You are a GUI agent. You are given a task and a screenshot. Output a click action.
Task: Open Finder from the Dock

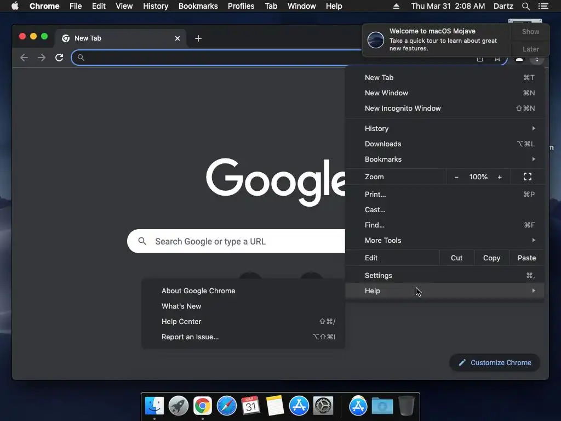pos(154,406)
